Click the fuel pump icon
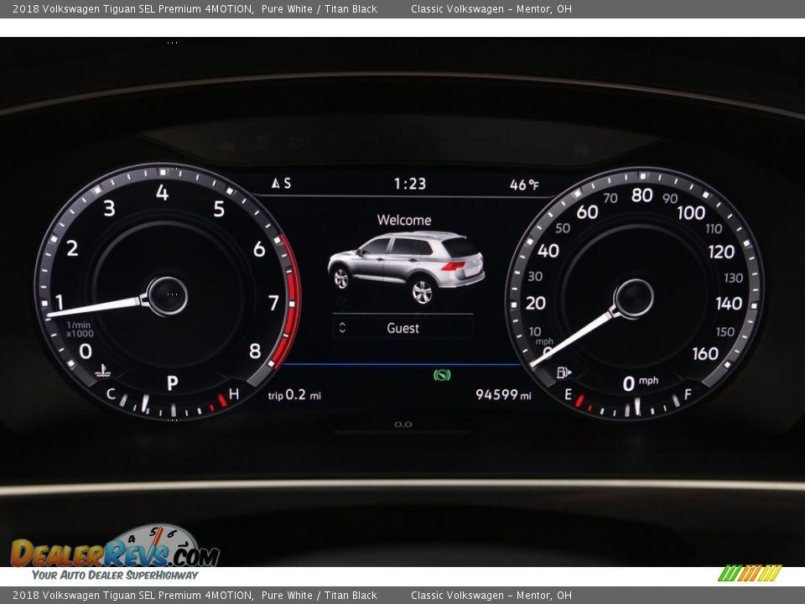This screenshot has width=805, height=604. pos(564,372)
